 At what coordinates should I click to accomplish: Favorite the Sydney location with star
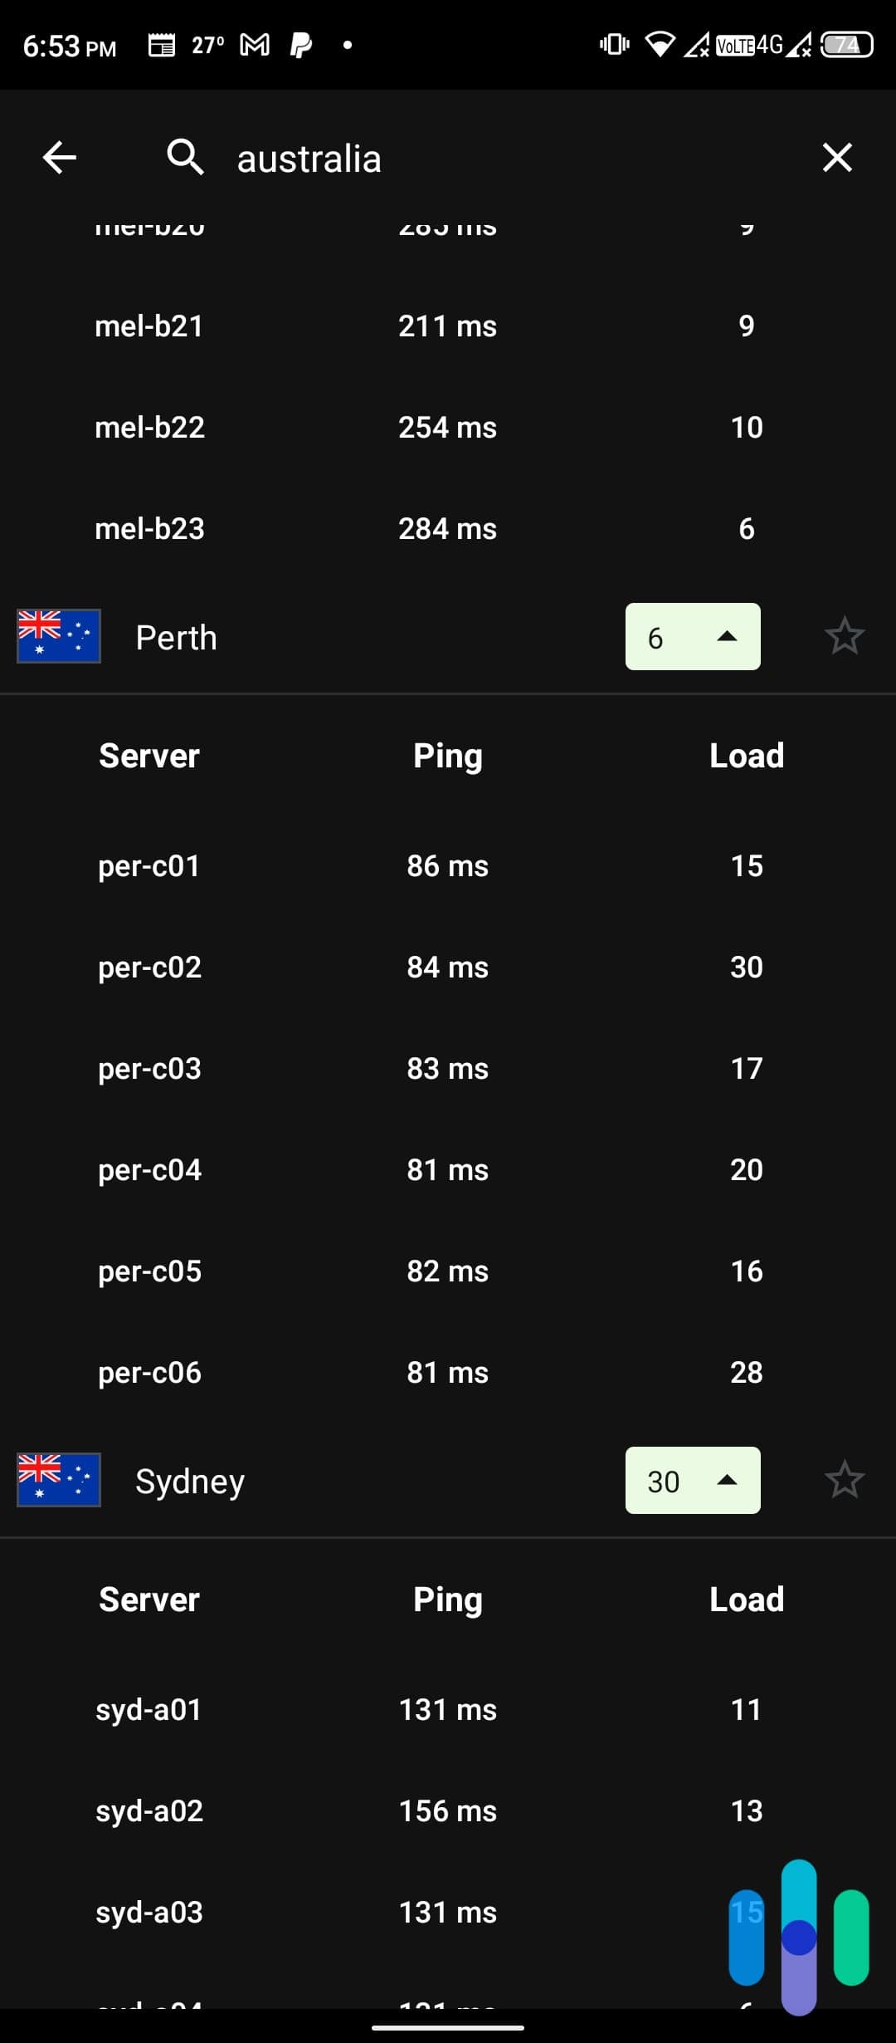[845, 1480]
